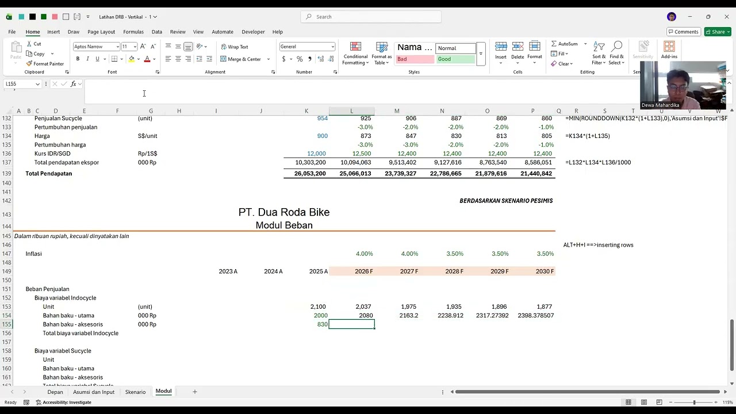Open the Sort & Filter dropdown
This screenshot has width=736, height=414.
(599, 53)
